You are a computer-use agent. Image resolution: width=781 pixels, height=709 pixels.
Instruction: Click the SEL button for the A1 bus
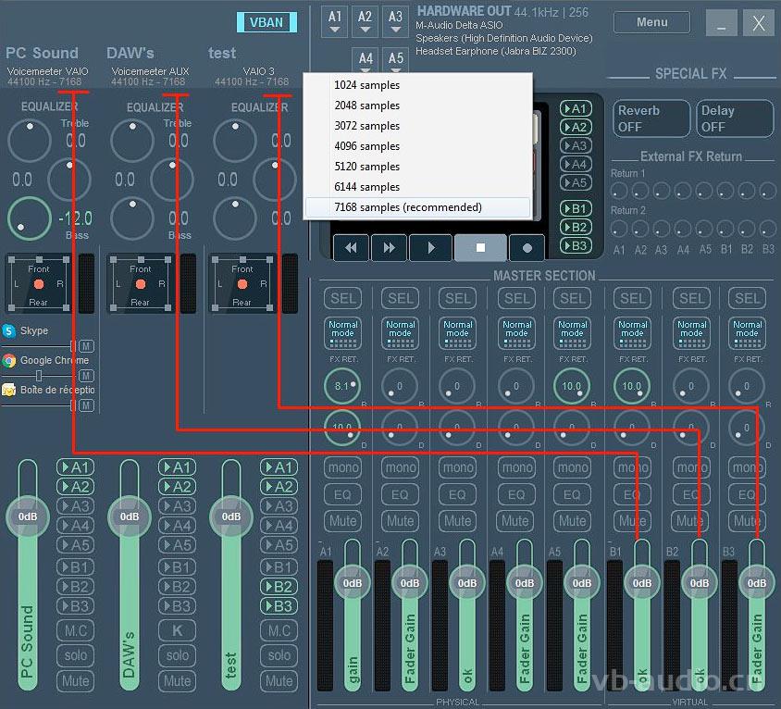click(x=342, y=298)
